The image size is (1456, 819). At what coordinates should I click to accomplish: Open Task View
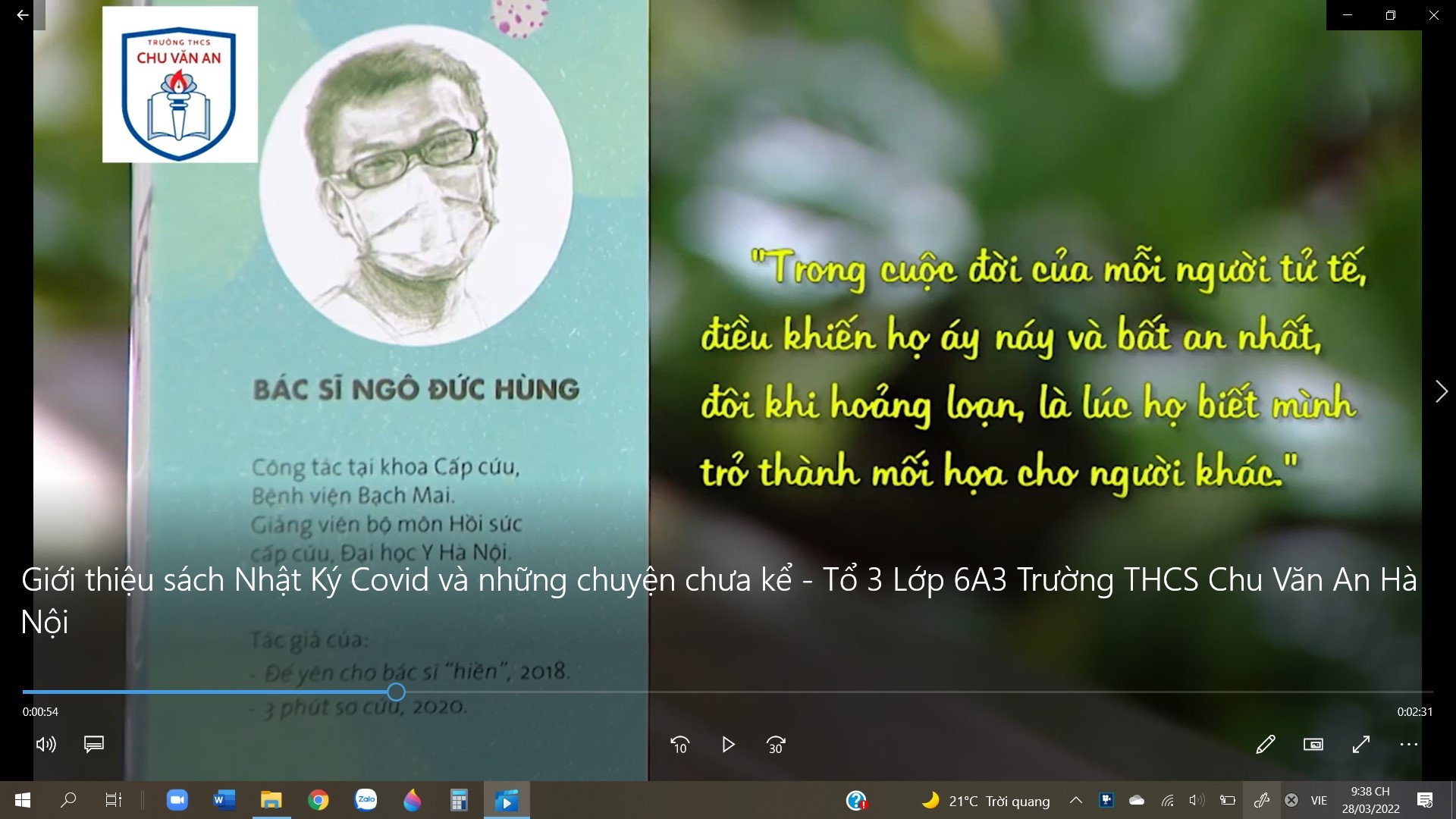tap(113, 800)
